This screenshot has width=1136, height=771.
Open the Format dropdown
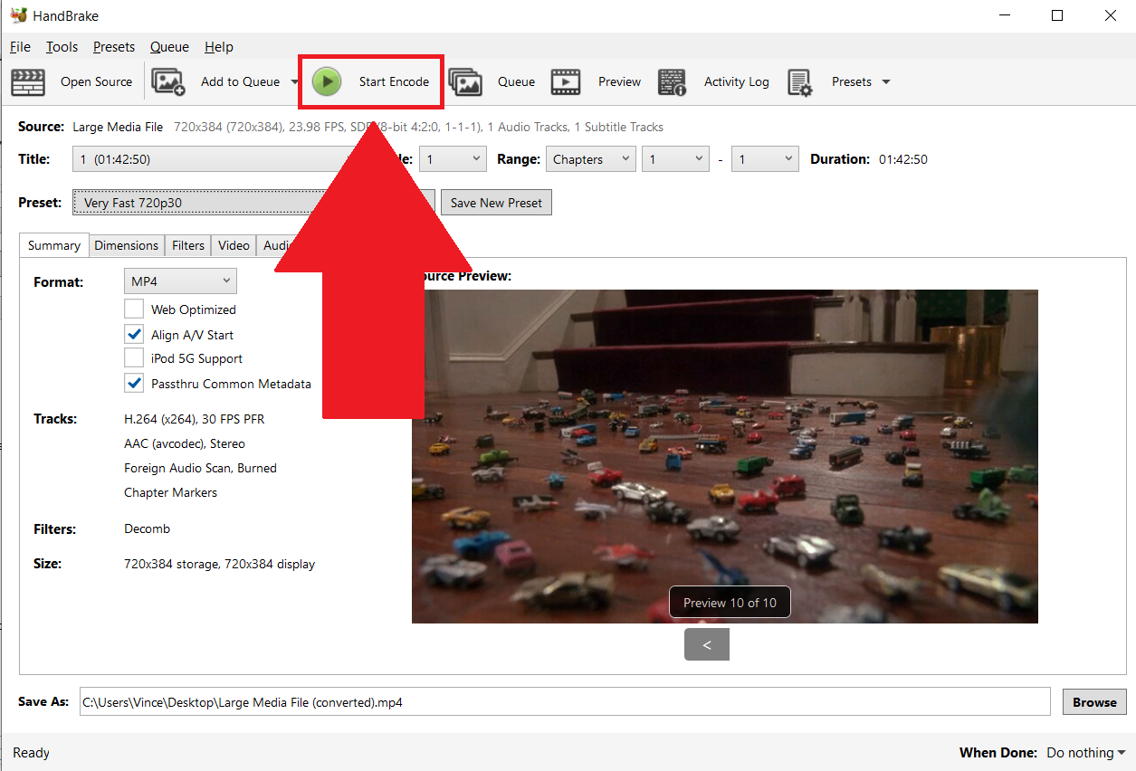point(179,281)
